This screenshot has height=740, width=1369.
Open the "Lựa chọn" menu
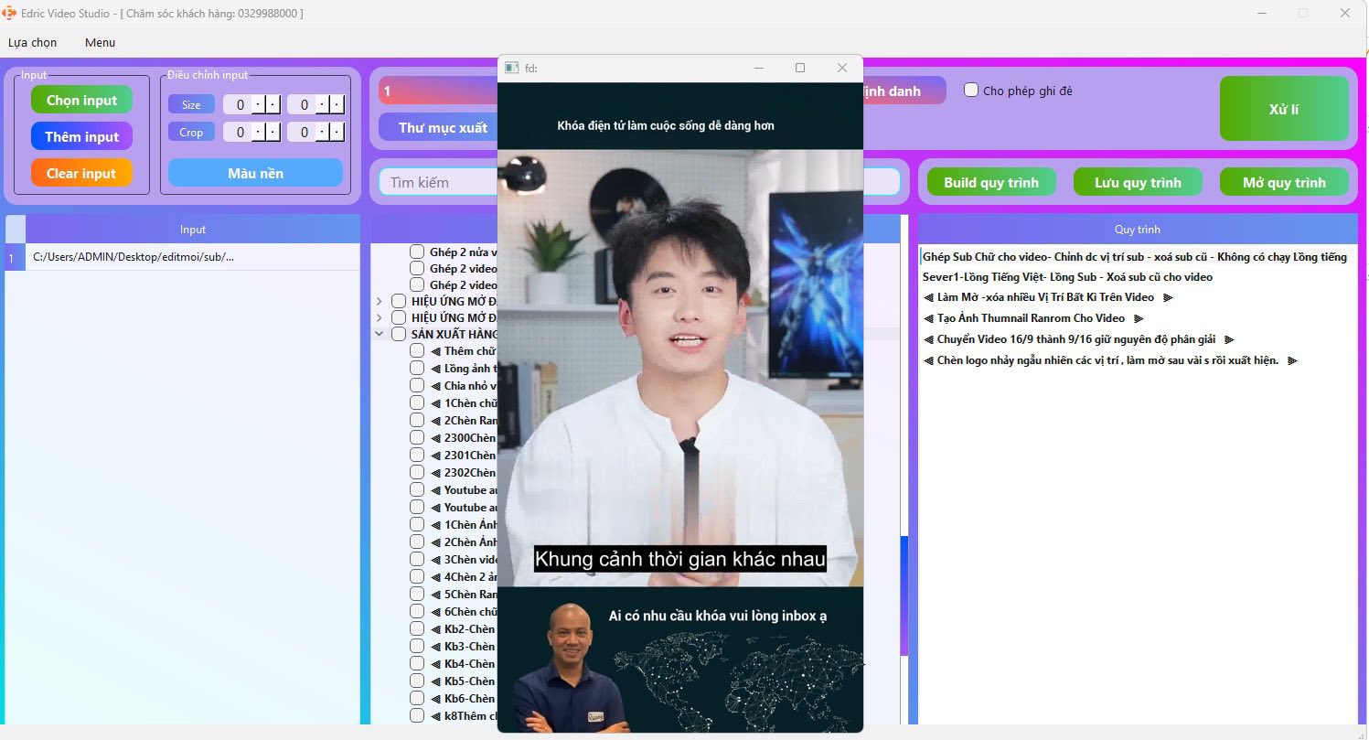pyautogui.click(x=32, y=42)
